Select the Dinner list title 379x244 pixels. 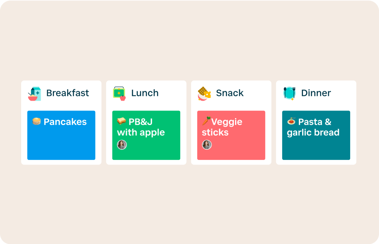[316, 93]
